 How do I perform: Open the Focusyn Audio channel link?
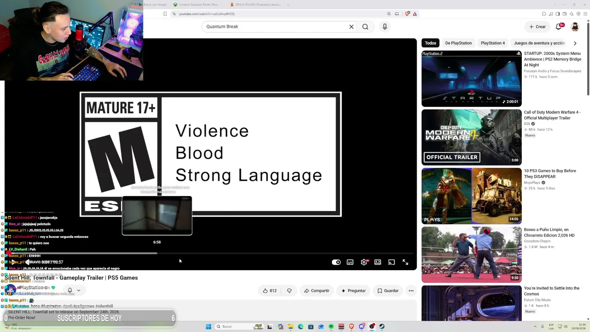(552, 71)
